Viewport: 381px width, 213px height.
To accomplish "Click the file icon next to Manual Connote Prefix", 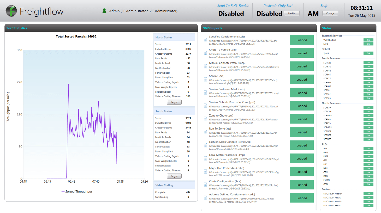I will (205, 66).
